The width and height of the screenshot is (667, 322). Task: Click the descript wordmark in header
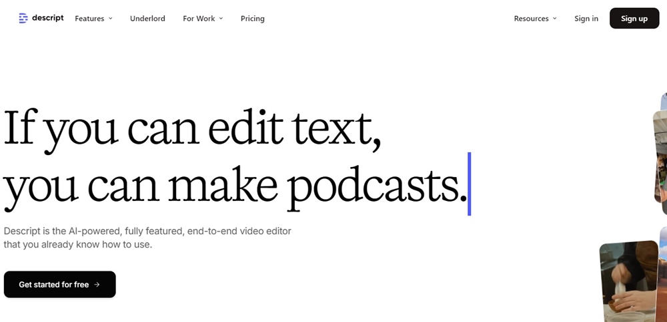coord(48,18)
